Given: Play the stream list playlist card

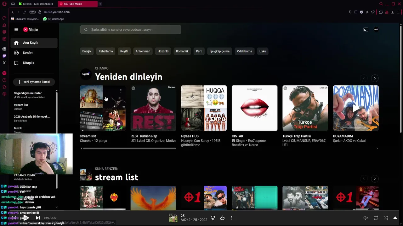Looking at the screenshot, I should click(119, 124).
